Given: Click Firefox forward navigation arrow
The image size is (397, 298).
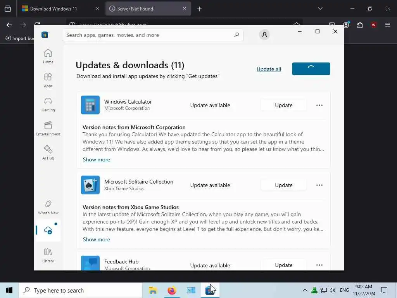Looking at the screenshot, I should tap(23, 25).
